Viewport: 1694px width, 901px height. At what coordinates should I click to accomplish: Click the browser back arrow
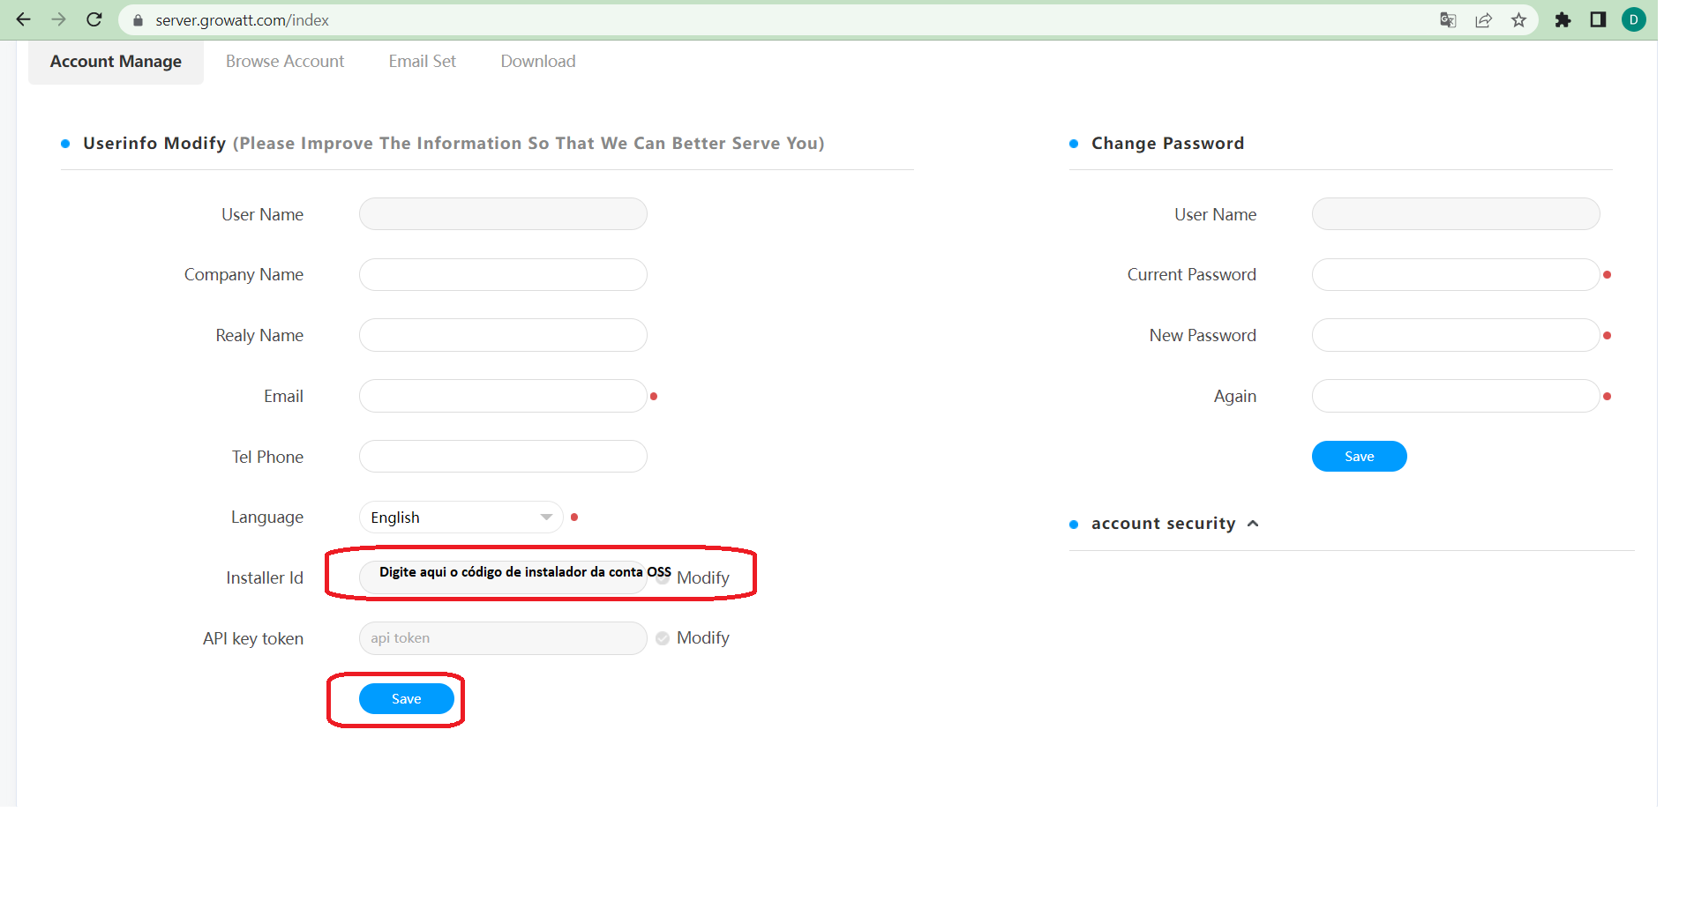[x=24, y=19]
